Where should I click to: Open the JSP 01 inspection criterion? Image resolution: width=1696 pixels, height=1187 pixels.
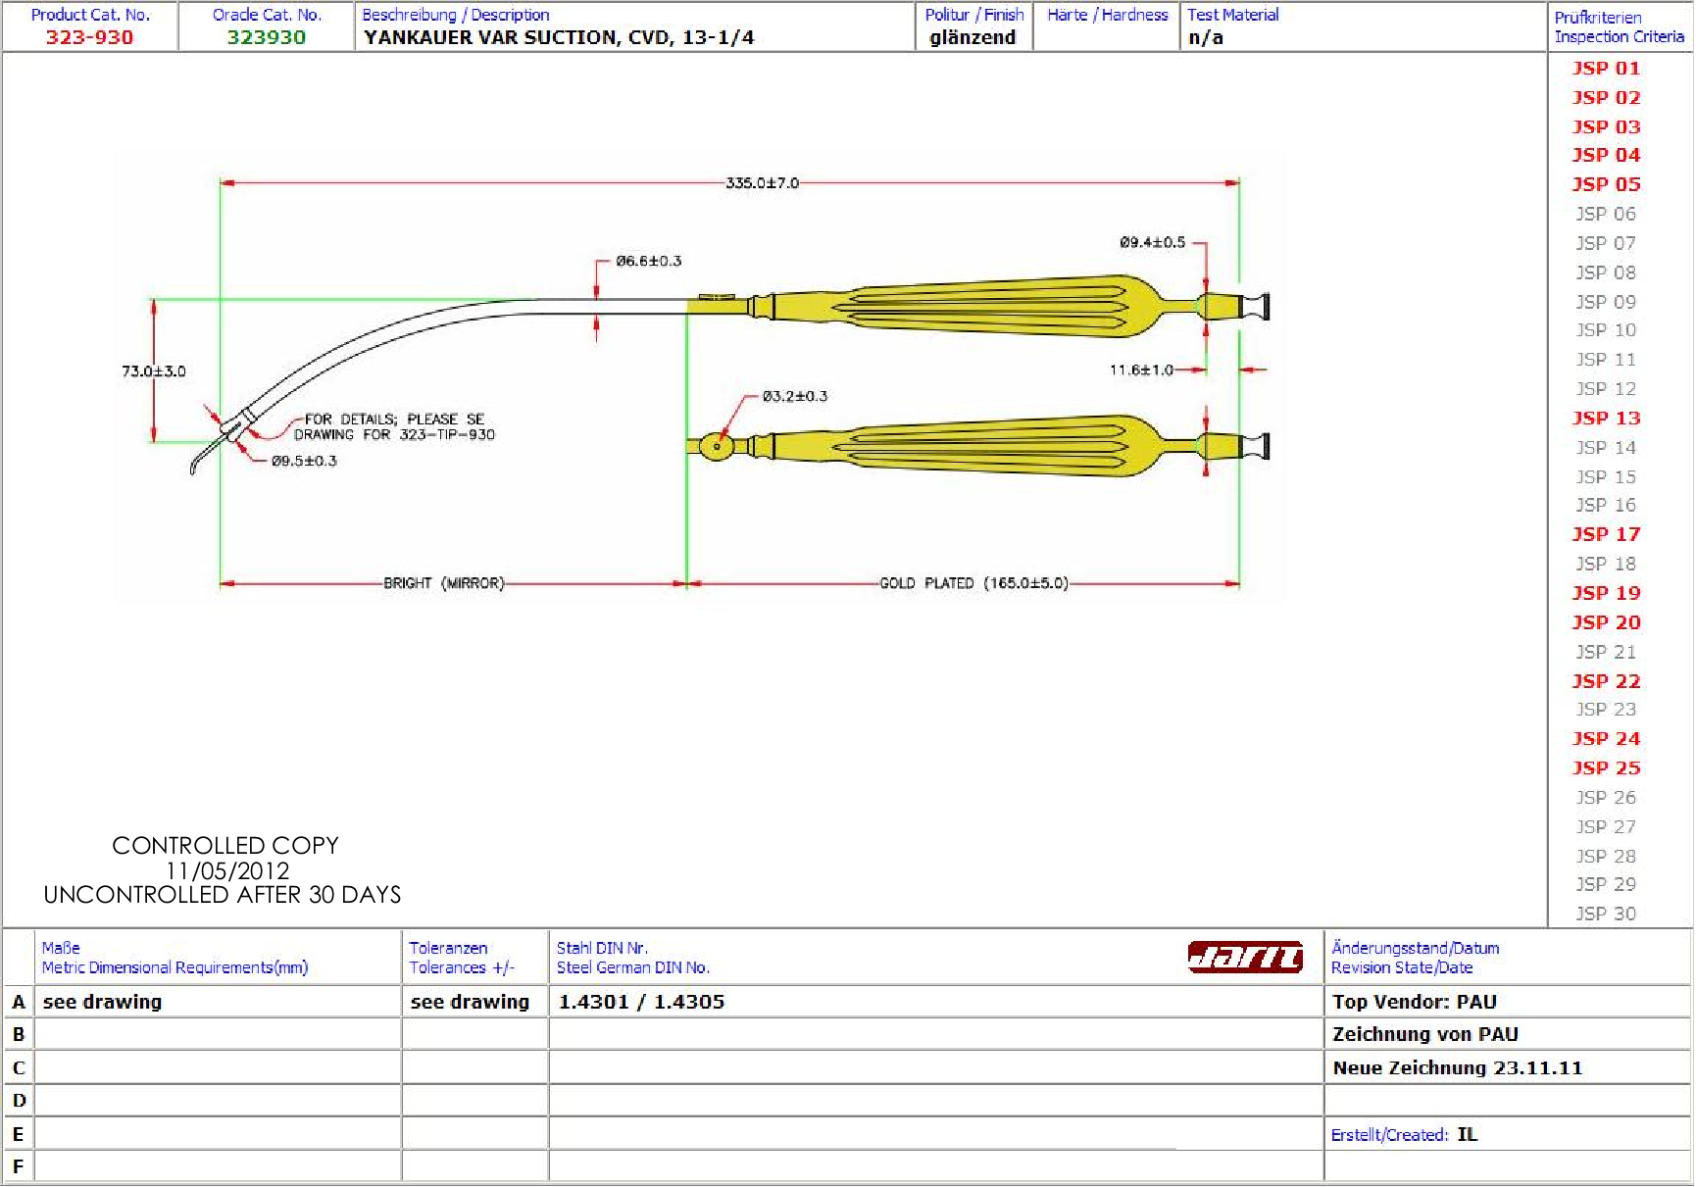tap(1606, 69)
